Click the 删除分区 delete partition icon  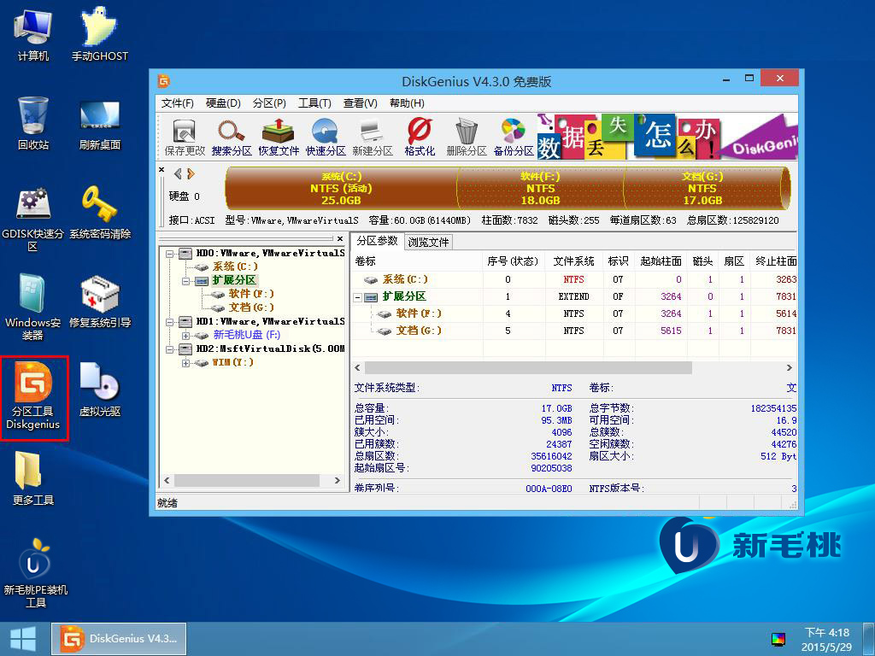click(x=467, y=138)
